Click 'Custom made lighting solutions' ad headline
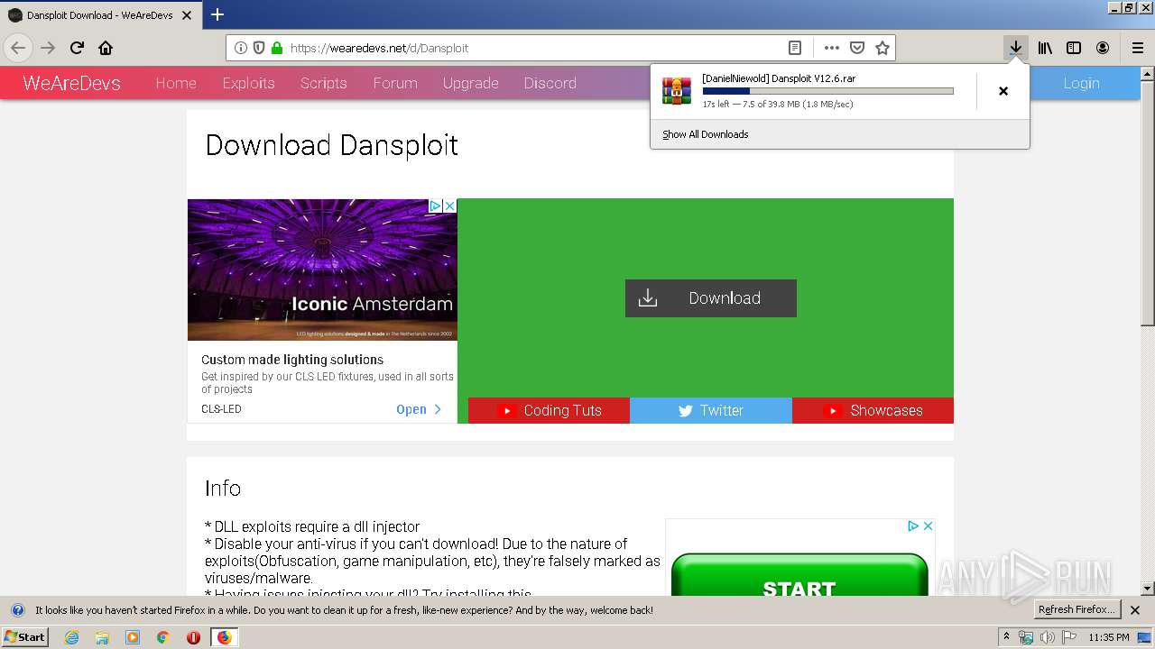 292,360
